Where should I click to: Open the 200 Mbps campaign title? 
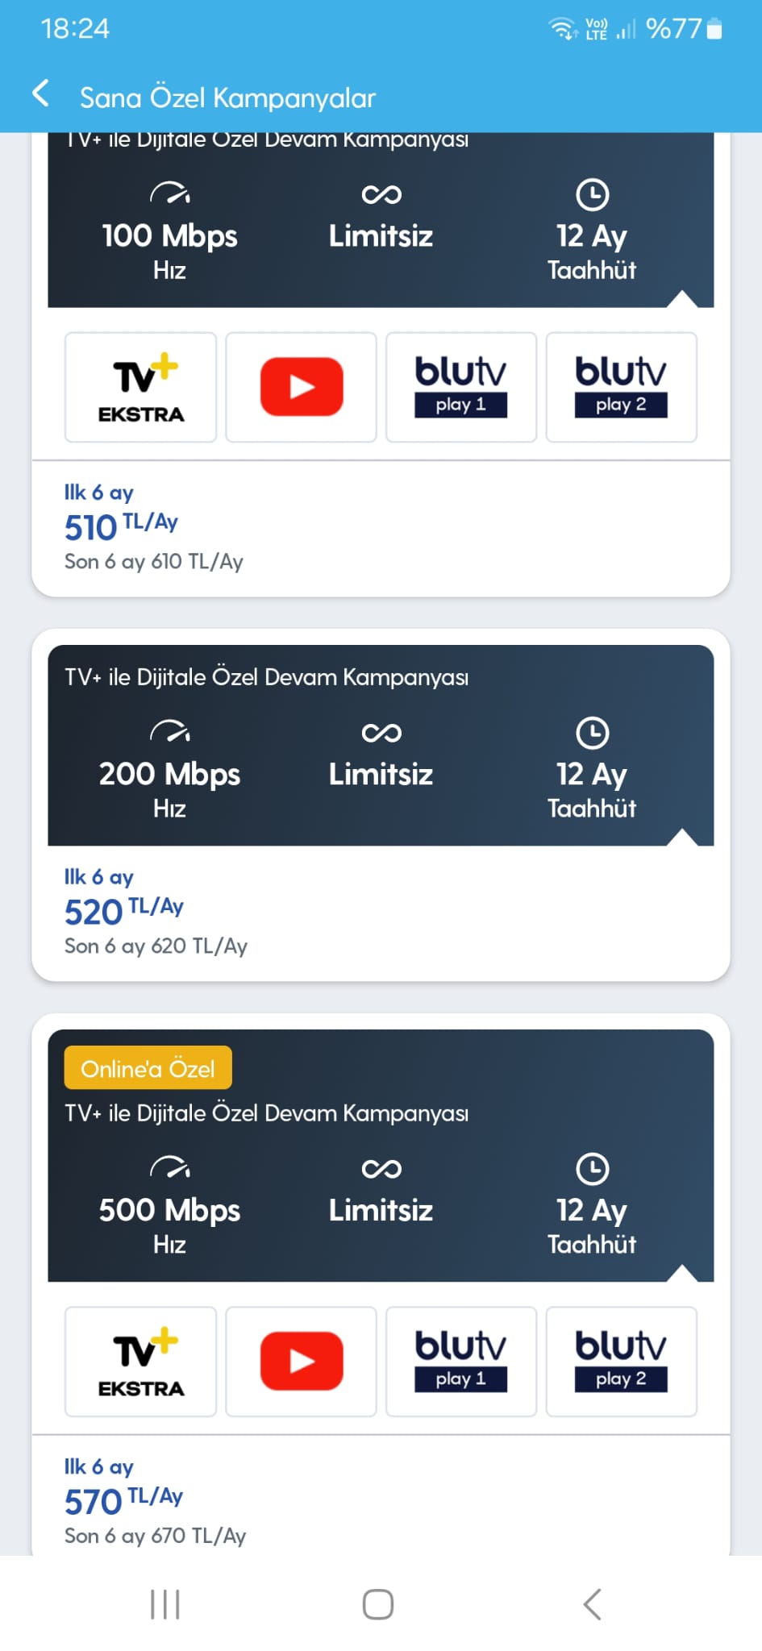[x=266, y=677]
